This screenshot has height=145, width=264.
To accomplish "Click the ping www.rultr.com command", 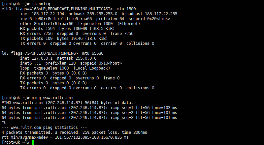I will 52,98.
